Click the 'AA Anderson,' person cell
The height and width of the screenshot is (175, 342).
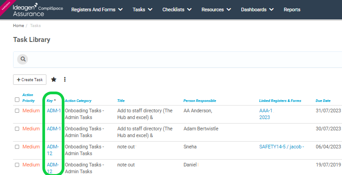click(198, 111)
